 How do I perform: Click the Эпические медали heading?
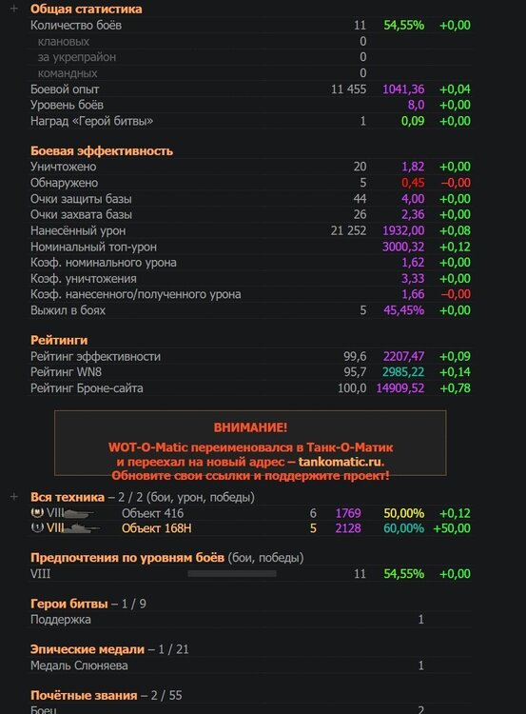[88, 649]
